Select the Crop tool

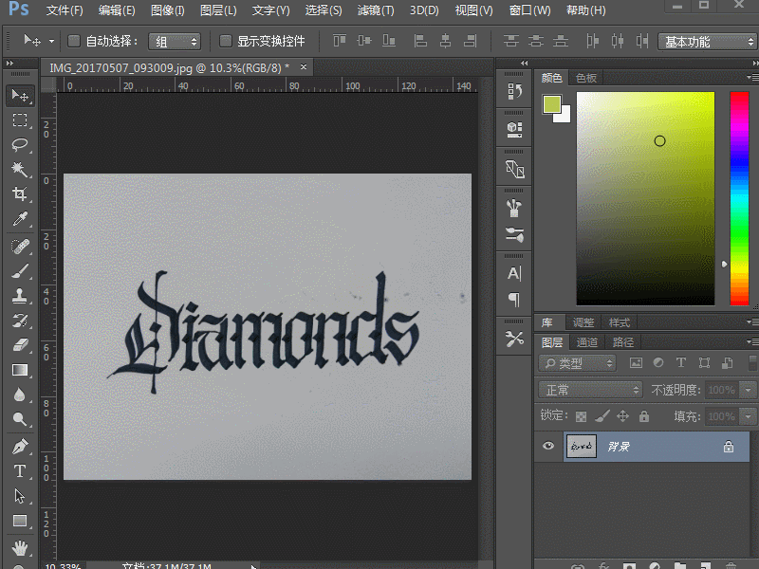[x=19, y=194]
